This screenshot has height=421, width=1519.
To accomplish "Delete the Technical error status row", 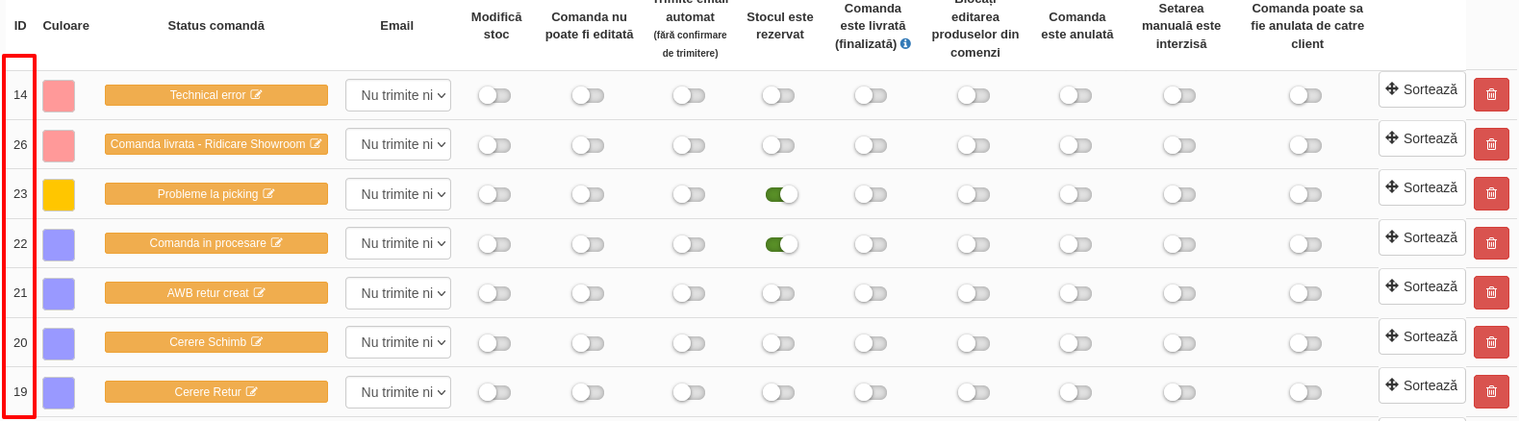I will pyautogui.click(x=1491, y=95).
